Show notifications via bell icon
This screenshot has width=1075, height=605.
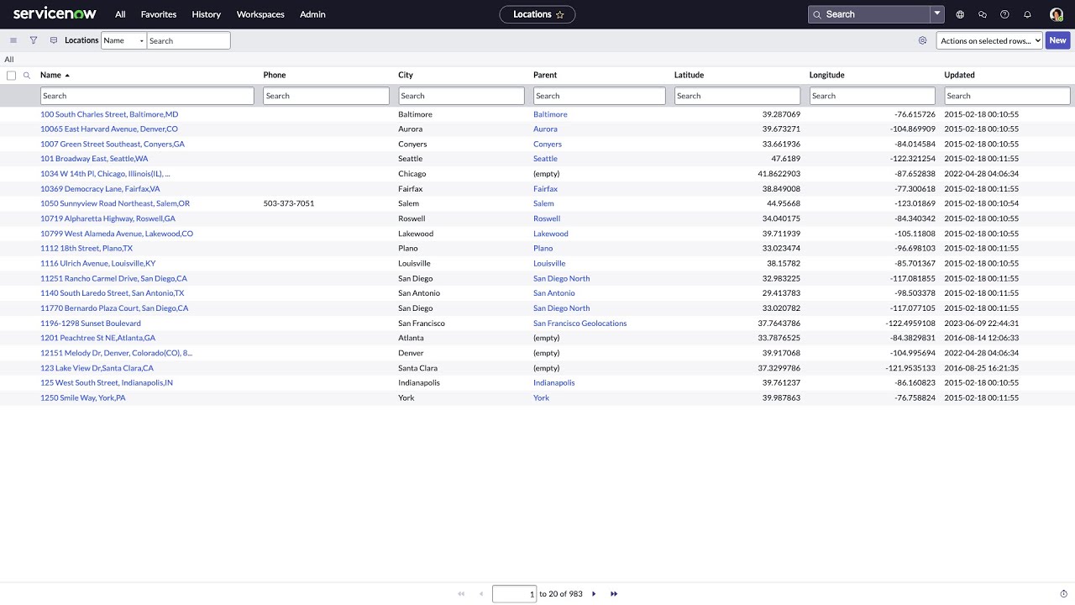(1027, 14)
